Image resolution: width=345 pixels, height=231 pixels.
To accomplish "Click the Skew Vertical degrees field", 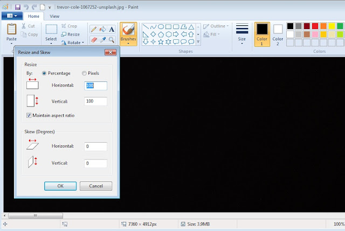I will tap(96, 163).
